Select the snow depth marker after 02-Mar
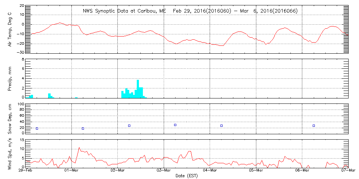 [x=129, y=126]
